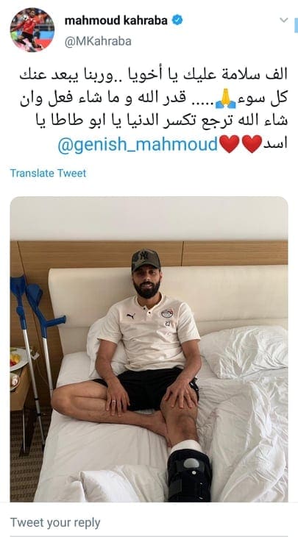Expand the tweet options chevron

click(x=283, y=20)
